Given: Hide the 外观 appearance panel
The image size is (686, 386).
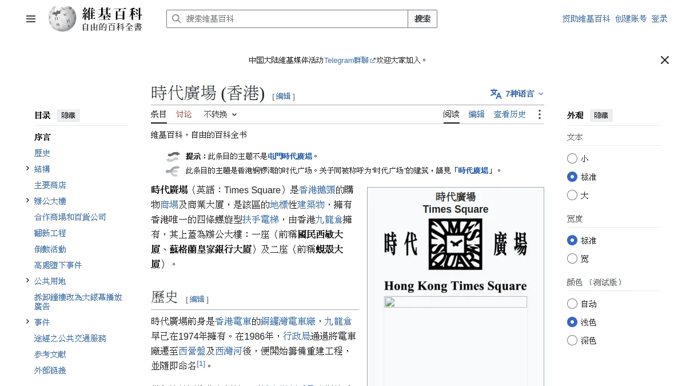Looking at the screenshot, I should tap(601, 116).
